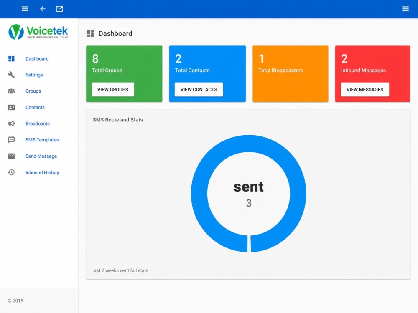Click the Broadcasts megaphone icon
This screenshot has height=313, width=418.
pyautogui.click(x=11, y=124)
